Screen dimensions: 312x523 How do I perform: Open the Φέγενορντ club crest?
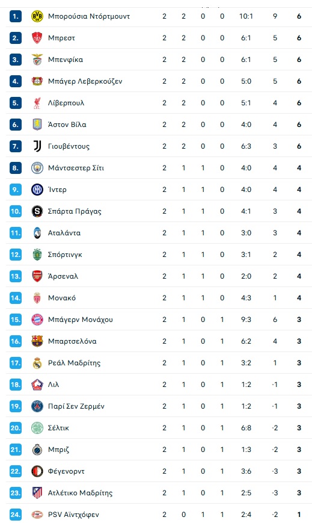coord(37,472)
